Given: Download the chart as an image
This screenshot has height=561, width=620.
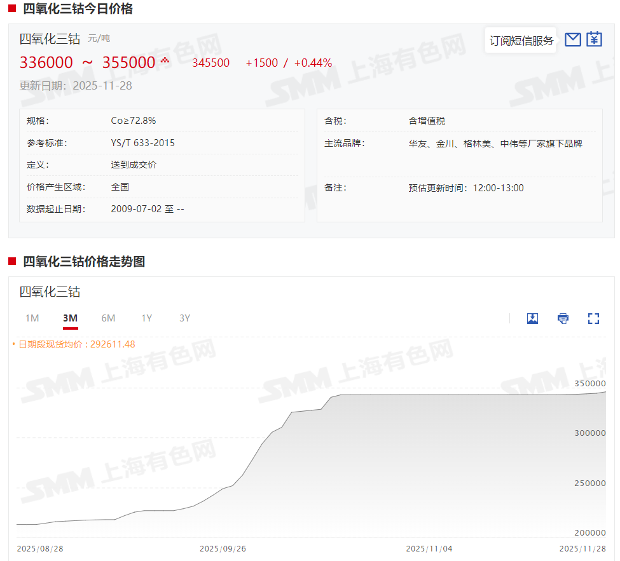Looking at the screenshot, I should tap(533, 318).
